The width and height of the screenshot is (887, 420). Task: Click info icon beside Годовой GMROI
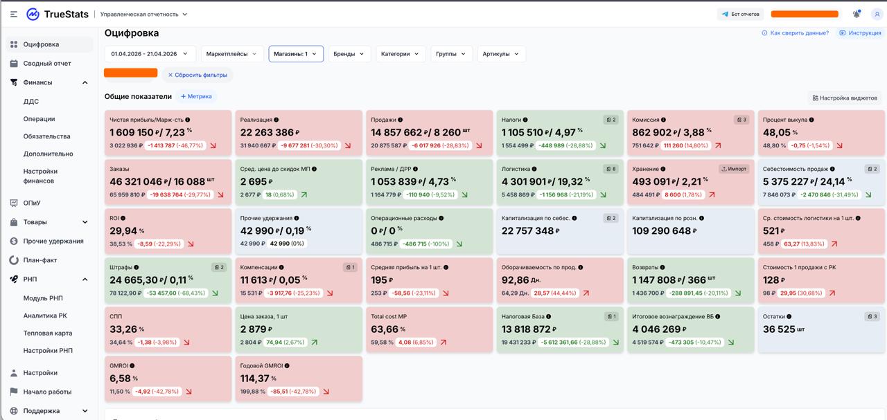click(287, 365)
